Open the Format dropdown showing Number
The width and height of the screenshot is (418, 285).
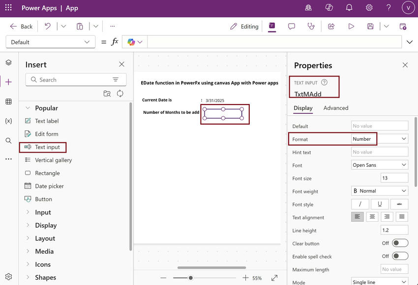point(380,139)
